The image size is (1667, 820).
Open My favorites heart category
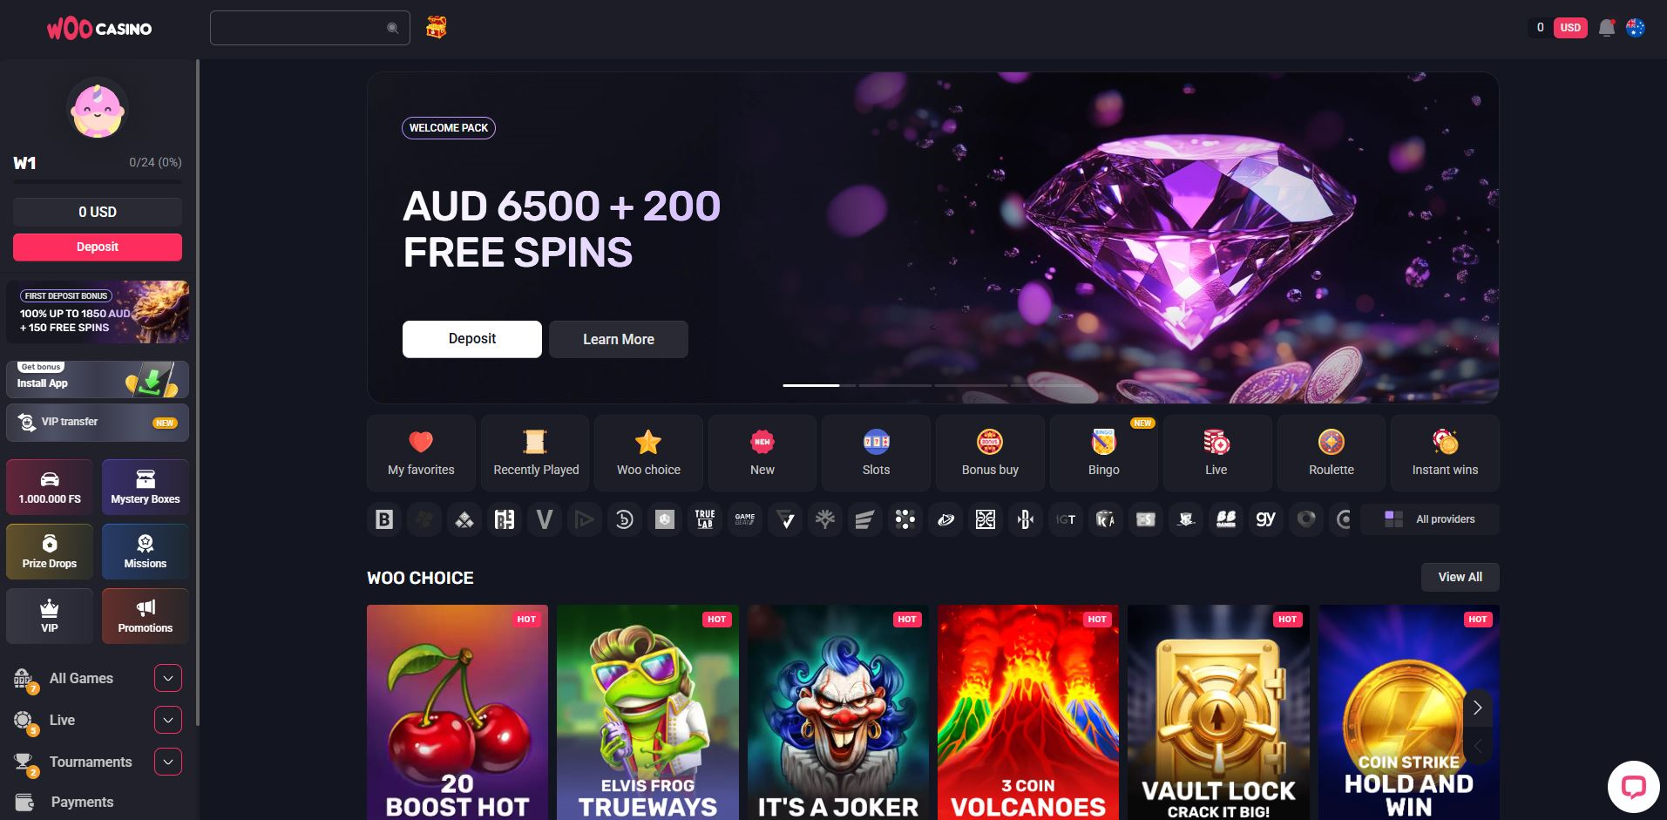pyautogui.click(x=421, y=453)
